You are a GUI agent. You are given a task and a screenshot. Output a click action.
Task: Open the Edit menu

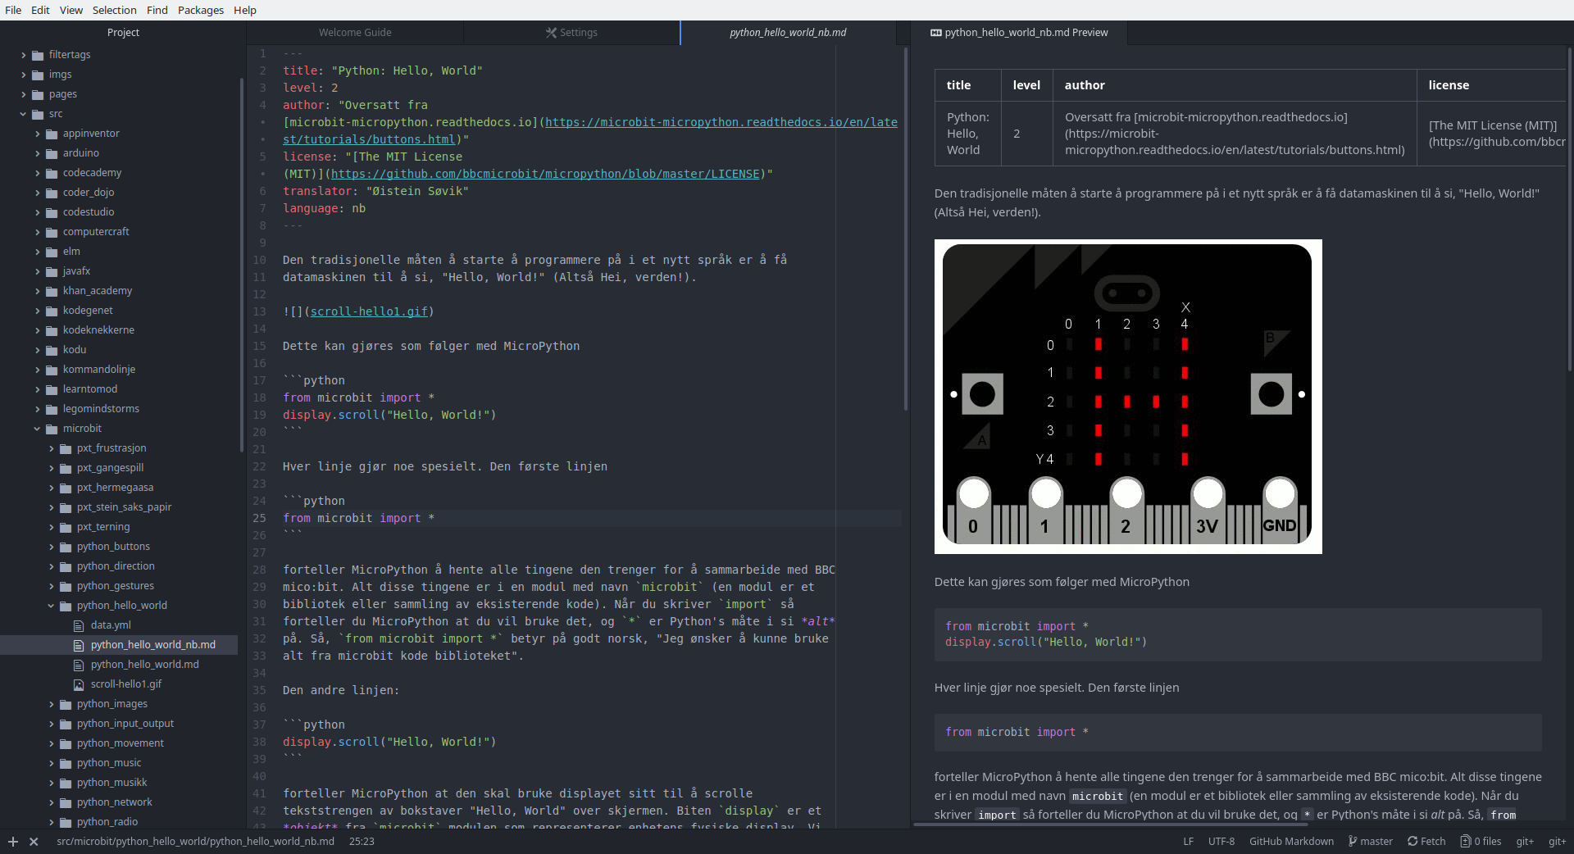tap(40, 10)
